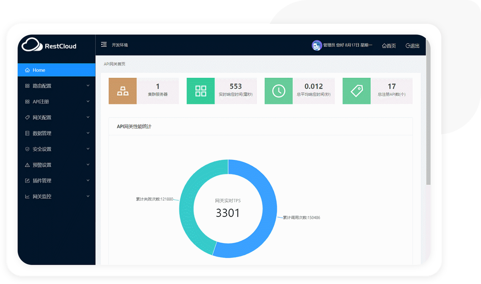Screen dimensions: 481x284
Task: Click the RestCloud cloud logo
Action: tap(32, 45)
